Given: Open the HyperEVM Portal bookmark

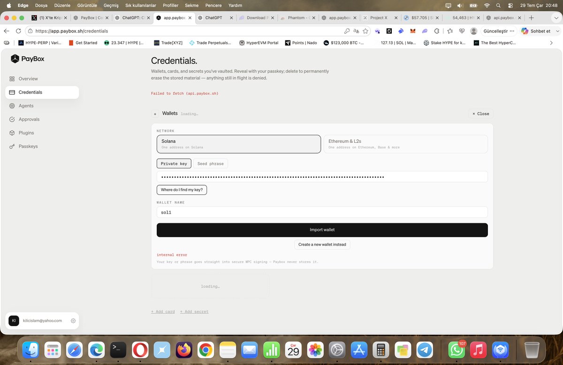Looking at the screenshot, I should [259, 43].
